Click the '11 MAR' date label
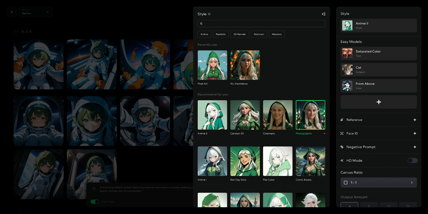Screen dimensions: 428x214 [x=23, y=32]
